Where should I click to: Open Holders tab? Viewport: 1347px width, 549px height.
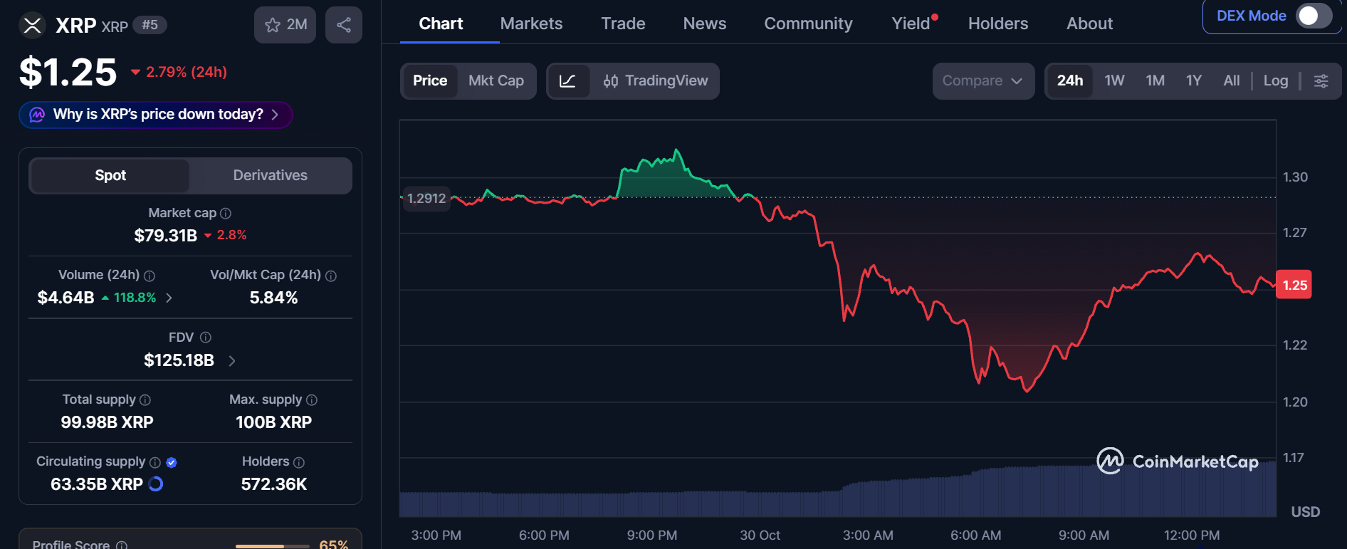click(998, 23)
